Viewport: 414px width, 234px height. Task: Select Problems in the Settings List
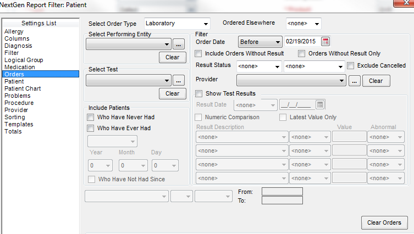click(18, 96)
